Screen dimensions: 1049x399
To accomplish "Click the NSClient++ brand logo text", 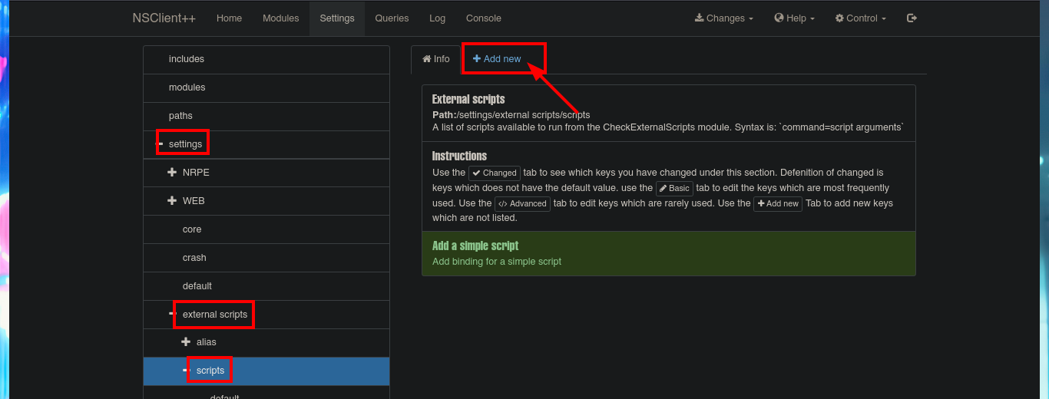I will tap(164, 18).
